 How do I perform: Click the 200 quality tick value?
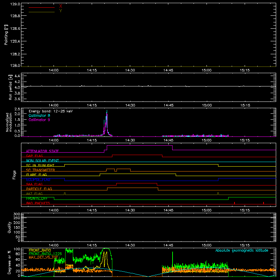17,223
